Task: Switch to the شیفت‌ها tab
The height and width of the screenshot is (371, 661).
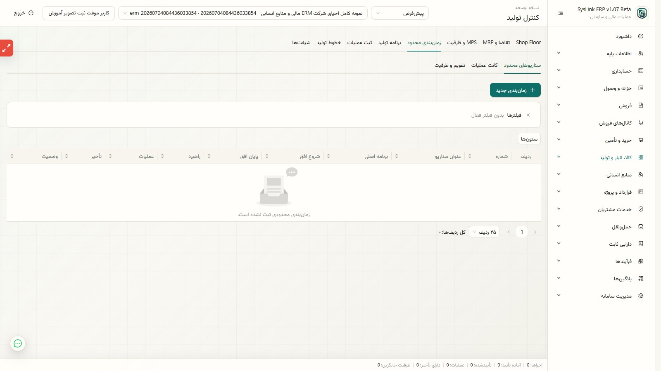Action: tap(301, 42)
